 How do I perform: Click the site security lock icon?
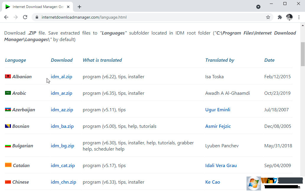(x=37, y=17)
